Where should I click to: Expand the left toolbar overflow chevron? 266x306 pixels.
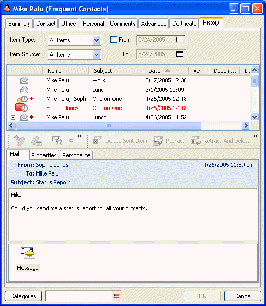coord(80,136)
